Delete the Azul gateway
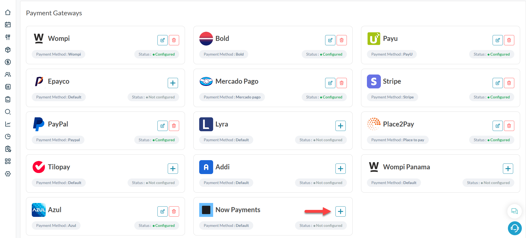526x238 pixels. tap(174, 211)
